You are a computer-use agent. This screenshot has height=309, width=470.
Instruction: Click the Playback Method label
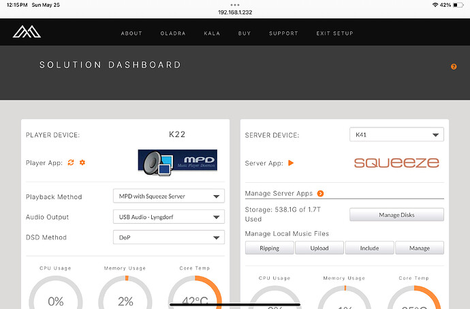[54, 197]
